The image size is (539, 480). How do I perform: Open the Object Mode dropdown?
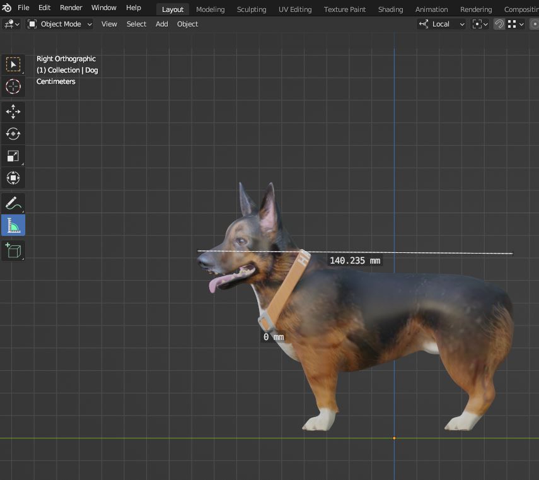(60, 24)
